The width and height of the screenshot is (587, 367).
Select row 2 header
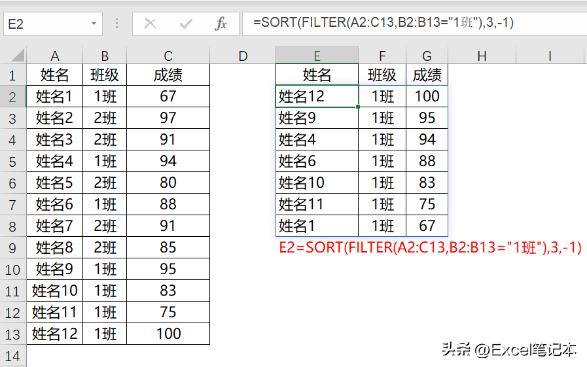click(12, 97)
